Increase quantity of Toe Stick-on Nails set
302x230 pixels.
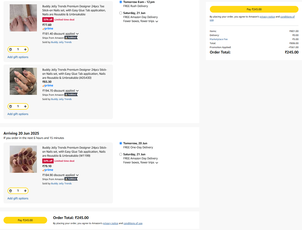coord(25,50)
